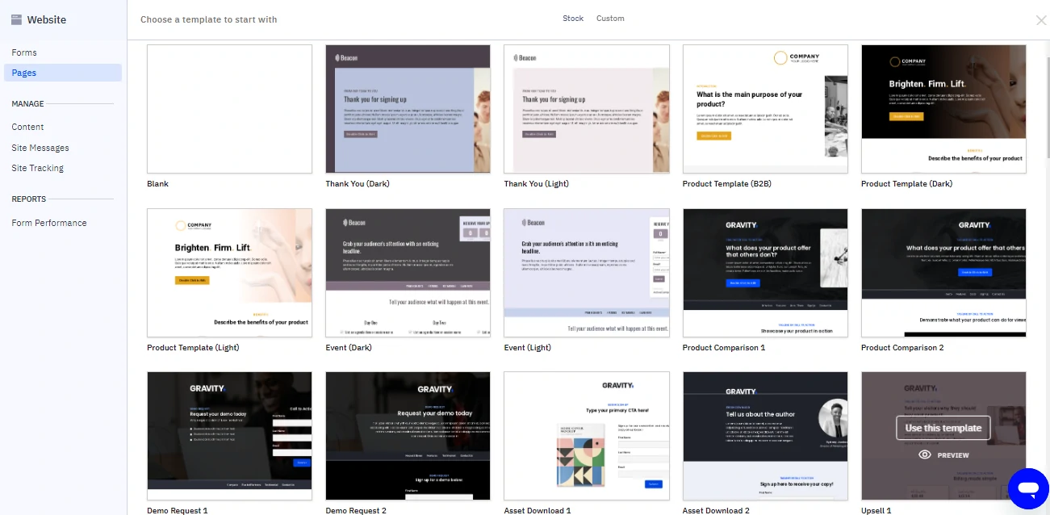Click the 'Thank You (Light)' label
The height and width of the screenshot is (515, 1050).
coord(537,184)
